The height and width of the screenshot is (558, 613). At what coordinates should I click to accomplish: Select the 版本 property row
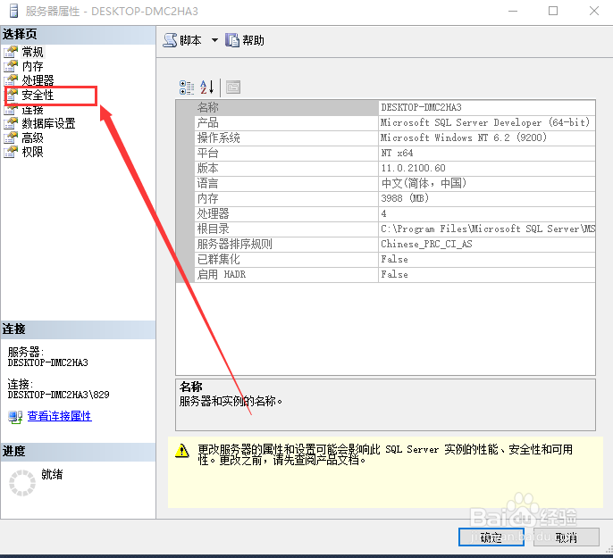[395, 169]
